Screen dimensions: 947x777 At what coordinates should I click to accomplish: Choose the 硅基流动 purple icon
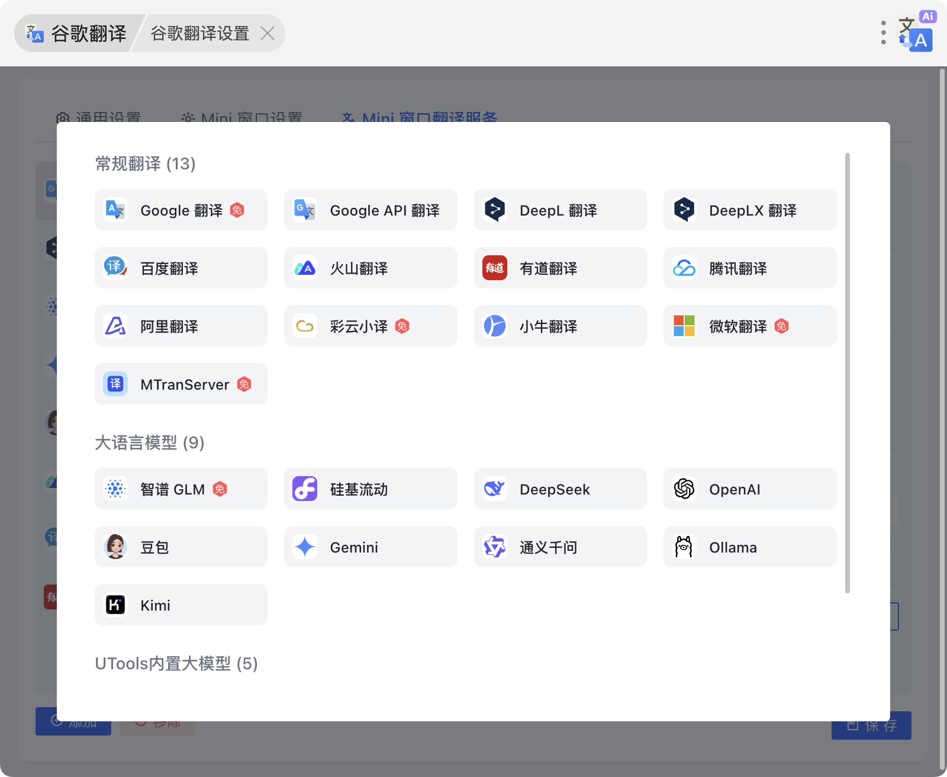click(x=305, y=489)
